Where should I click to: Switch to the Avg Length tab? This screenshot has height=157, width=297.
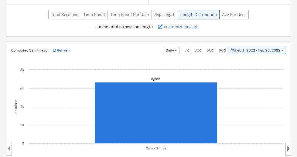(165, 15)
